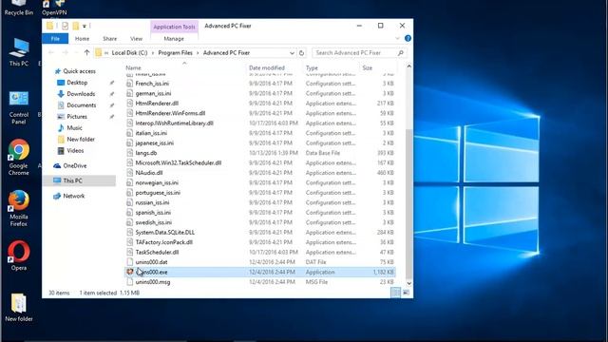The height and width of the screenshot is (342, 608).
Task: Select the HtmlRenderer.dll file
Action: pos(157,104)
